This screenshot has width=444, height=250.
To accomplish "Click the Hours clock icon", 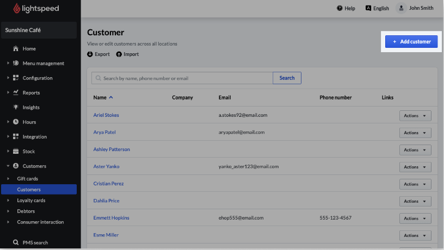I will [x=16, y=122].
